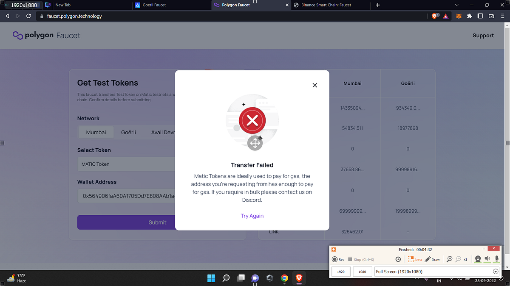Image resolution: width=510 pixels, height=286 pixels.
Task: Click the recording delay timer icon
Action: (398, 259)
